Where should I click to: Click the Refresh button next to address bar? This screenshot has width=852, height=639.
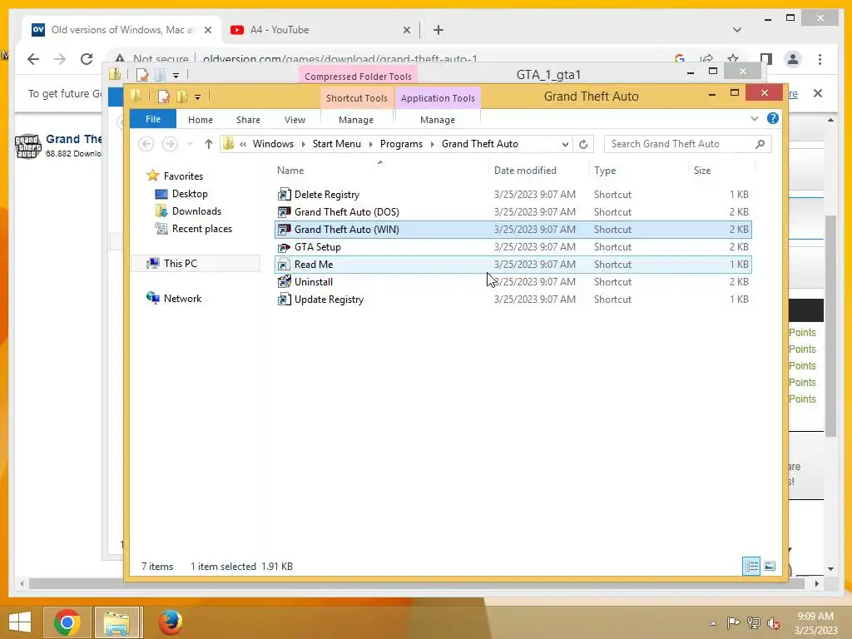[583, 144]
